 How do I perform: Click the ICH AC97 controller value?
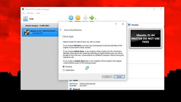pos(83,86)
